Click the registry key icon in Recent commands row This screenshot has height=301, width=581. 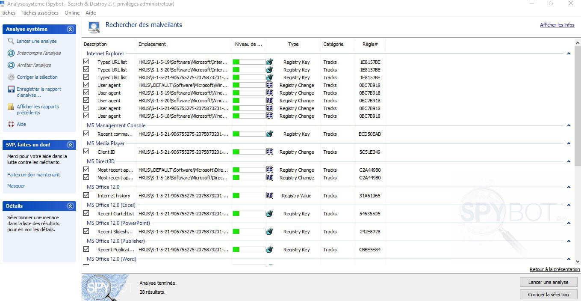pyautogui.click(x=270, y=134)
